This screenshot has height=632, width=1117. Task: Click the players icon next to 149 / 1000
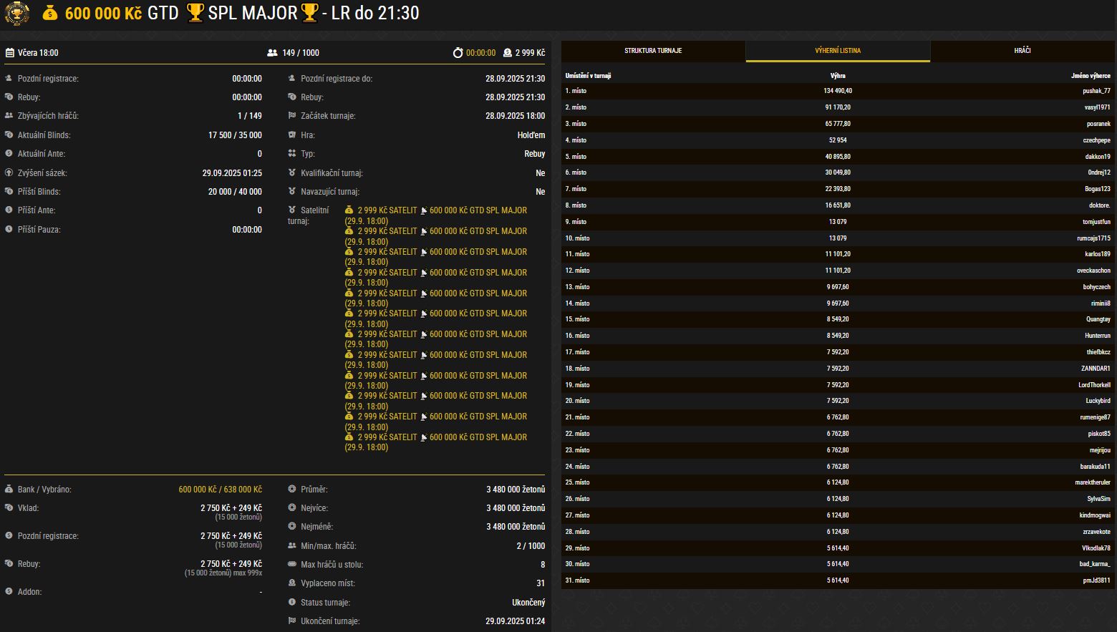coord(272,53)
